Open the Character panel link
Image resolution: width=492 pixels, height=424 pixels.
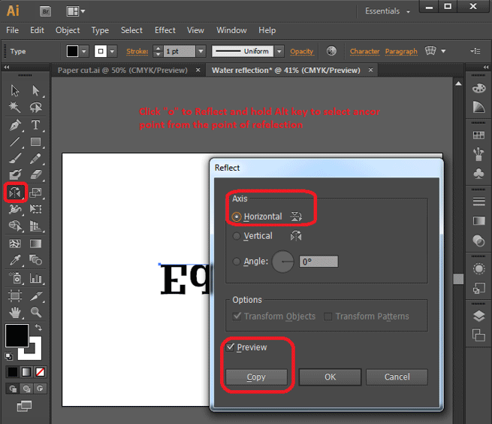pos(364,51)
